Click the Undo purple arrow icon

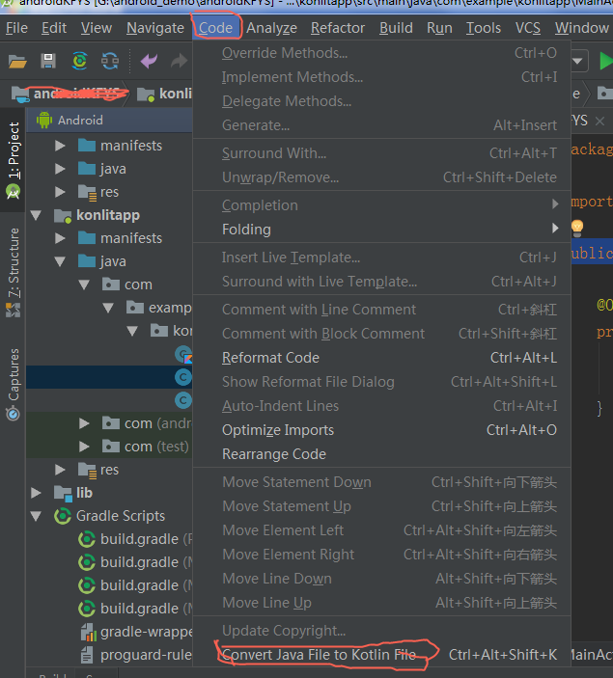tap(149, 61)
